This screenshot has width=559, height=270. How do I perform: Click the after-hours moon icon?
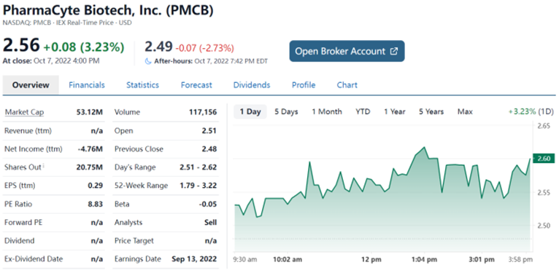click(148, 61)
